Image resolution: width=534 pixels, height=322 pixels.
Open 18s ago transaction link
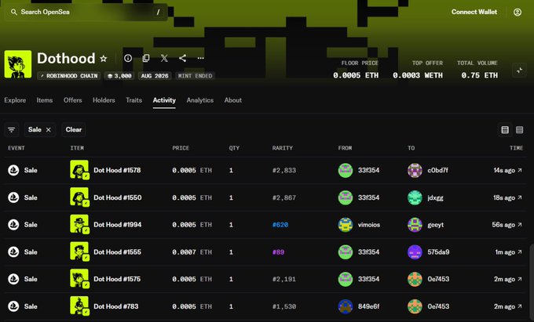tap(507, 197)
